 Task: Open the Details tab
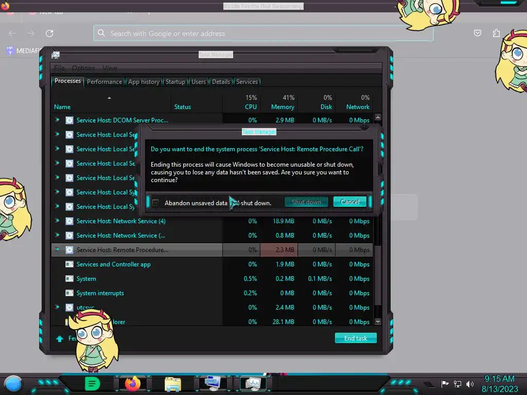pos(221,82)
